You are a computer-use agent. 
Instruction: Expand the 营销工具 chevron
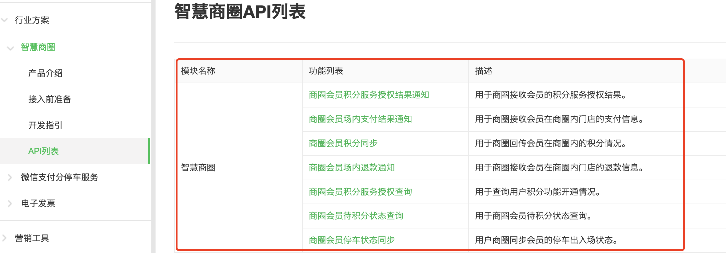pos(4,238)
